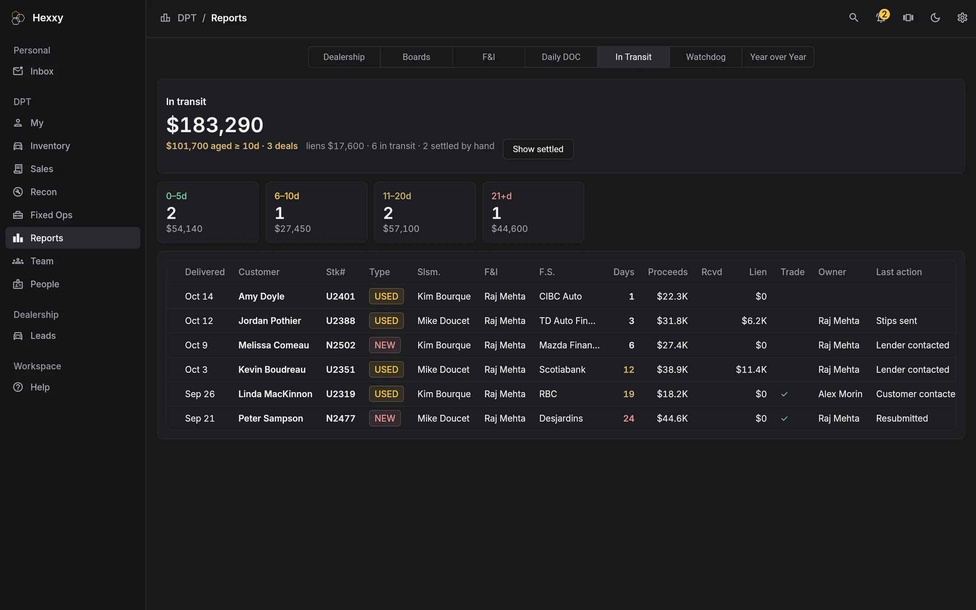Filter by the 11–20d aging card
Viewport: 976px width, 610px height.
coord(425,212)
